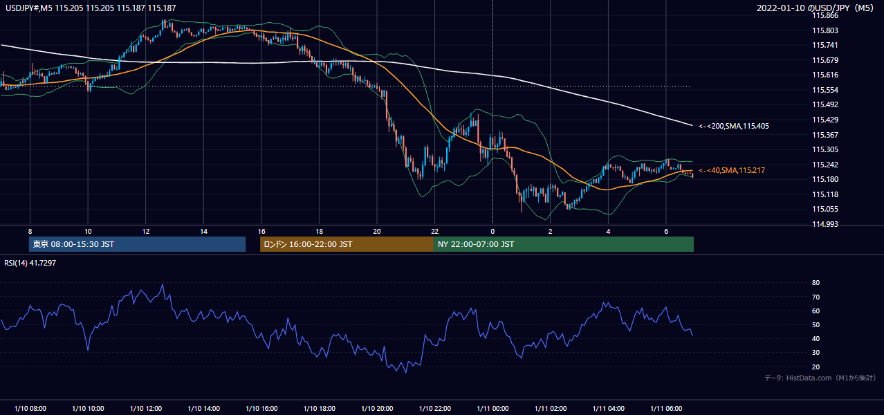Click hour label 12 under price chart
The height and width of the screenshot is (415, 884).
click(145, 231)
